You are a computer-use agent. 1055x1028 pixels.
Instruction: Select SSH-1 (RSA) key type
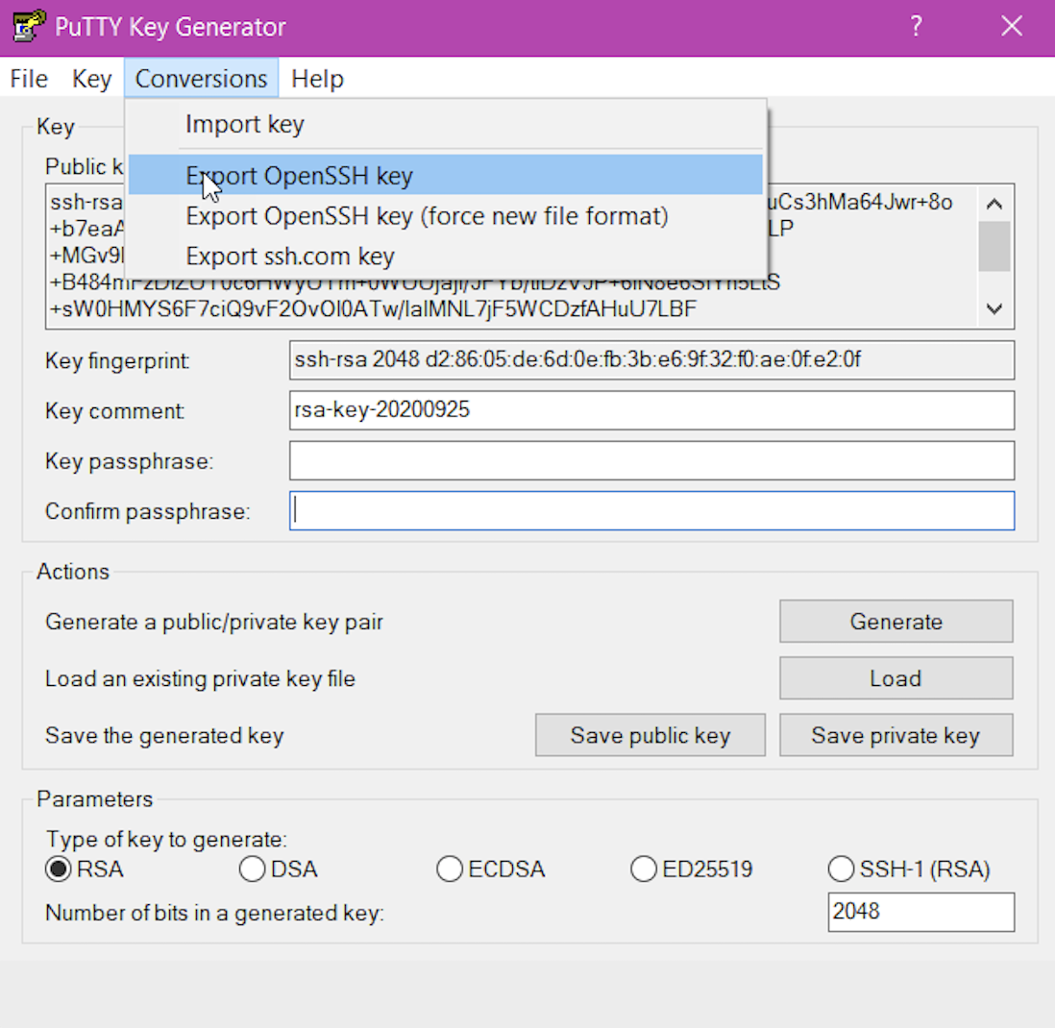pyautogui.click(x=841, y=869)
